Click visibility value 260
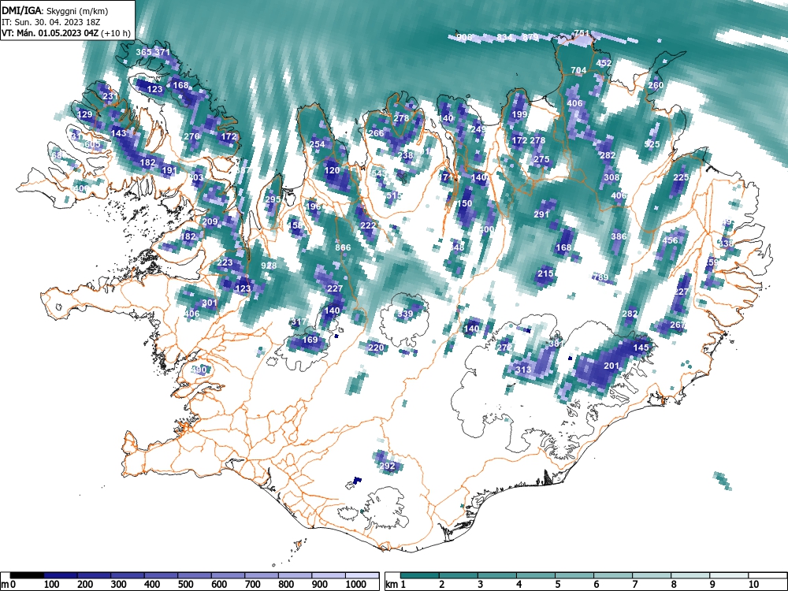The image size is (788, 591). (x=656, y=85)
